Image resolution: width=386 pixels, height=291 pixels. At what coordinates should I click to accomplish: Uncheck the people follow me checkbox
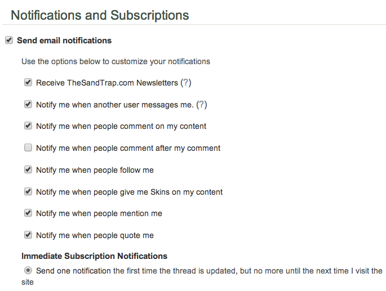tap(28, 170)
